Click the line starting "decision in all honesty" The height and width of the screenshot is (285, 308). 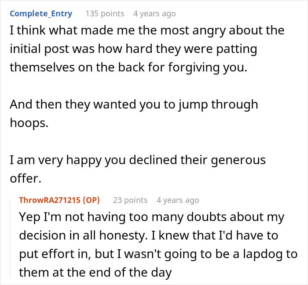[149, 236]
